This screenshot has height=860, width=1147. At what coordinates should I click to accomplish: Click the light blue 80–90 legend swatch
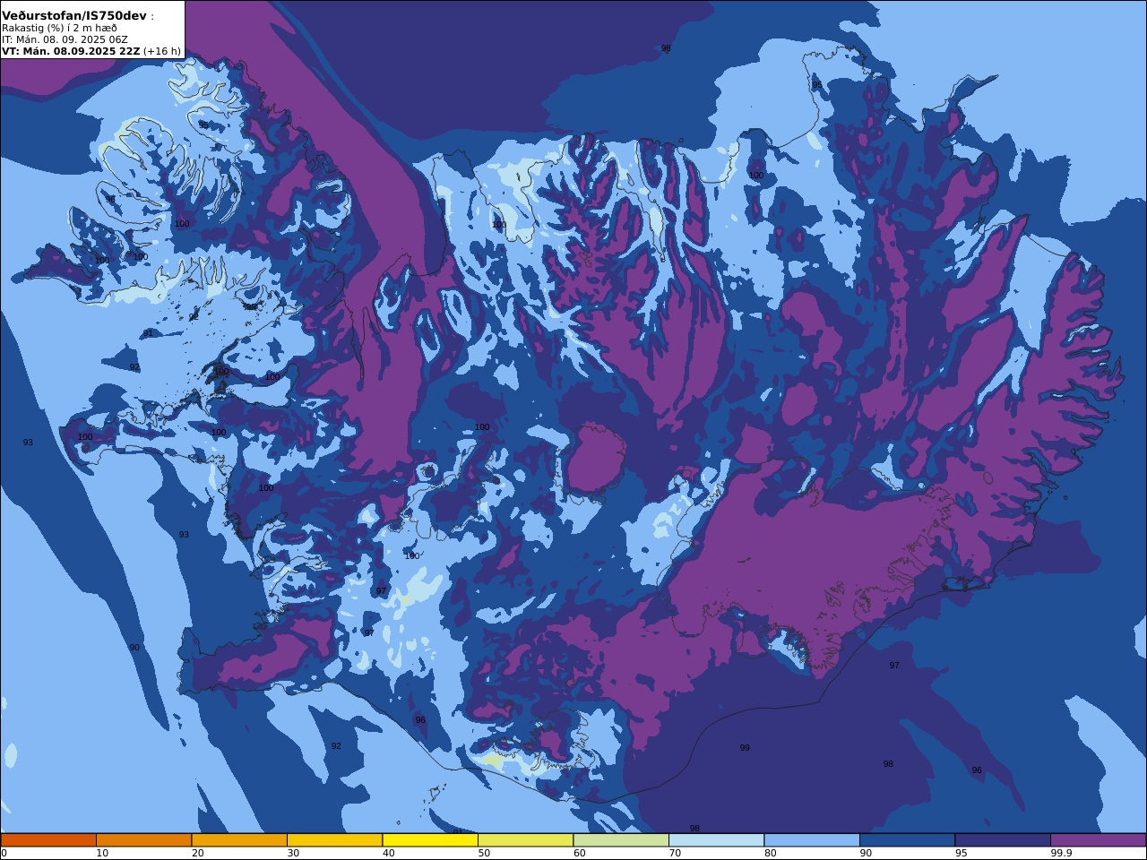(x=812, y=840)
